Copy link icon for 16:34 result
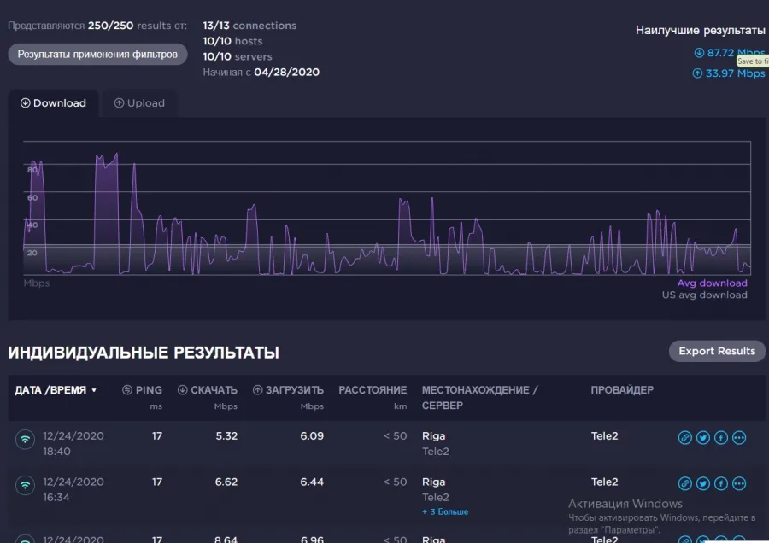The width and height of the screenshot is (769, 543). [x=684, y=483]
